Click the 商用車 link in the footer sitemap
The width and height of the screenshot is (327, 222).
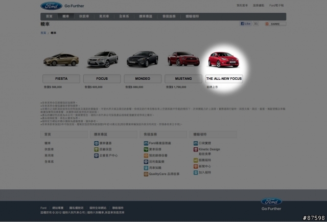[x=49, y=156]
